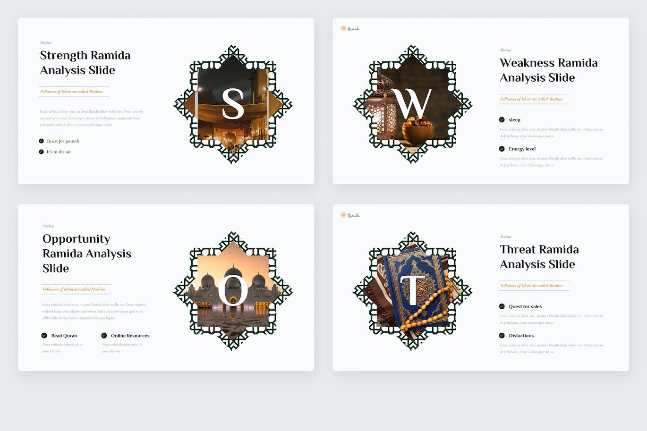
Task: Click check icon beside sleep
Action: point(502,120)
